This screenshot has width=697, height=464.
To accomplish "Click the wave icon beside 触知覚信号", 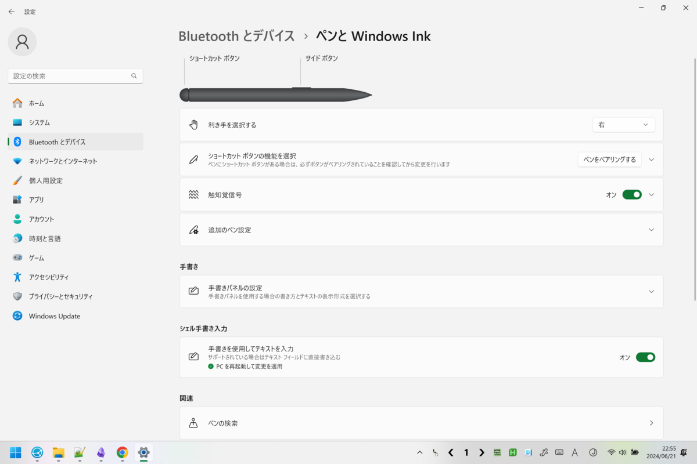I will tap(194, 195).
